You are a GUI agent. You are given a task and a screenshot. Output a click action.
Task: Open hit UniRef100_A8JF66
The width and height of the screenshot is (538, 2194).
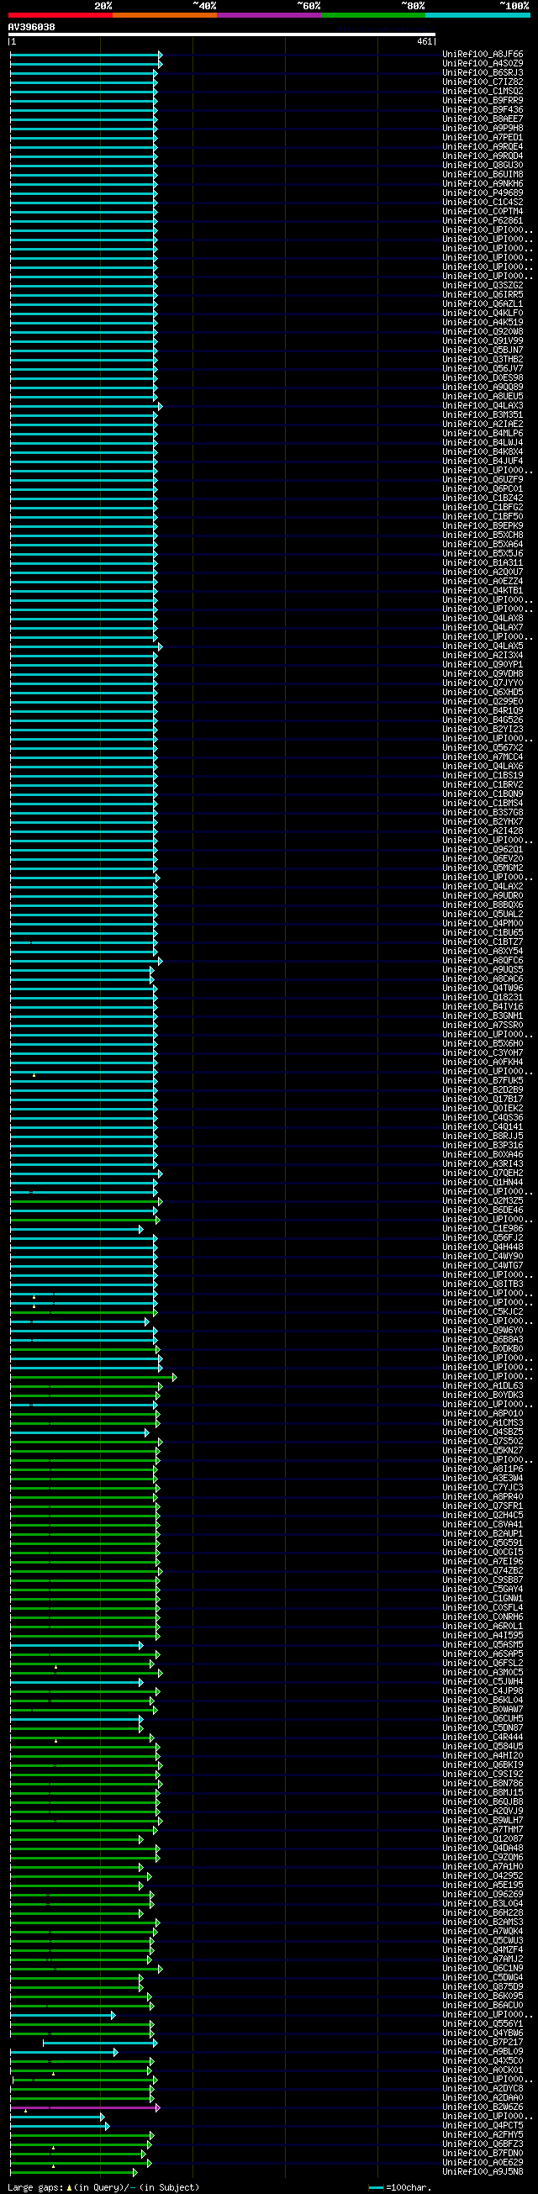coord(483,55)
